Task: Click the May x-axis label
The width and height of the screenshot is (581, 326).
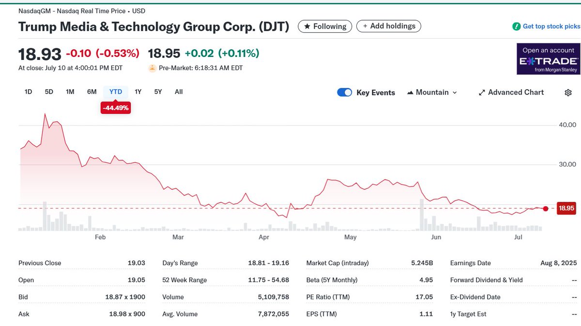Action: [350, 237]
